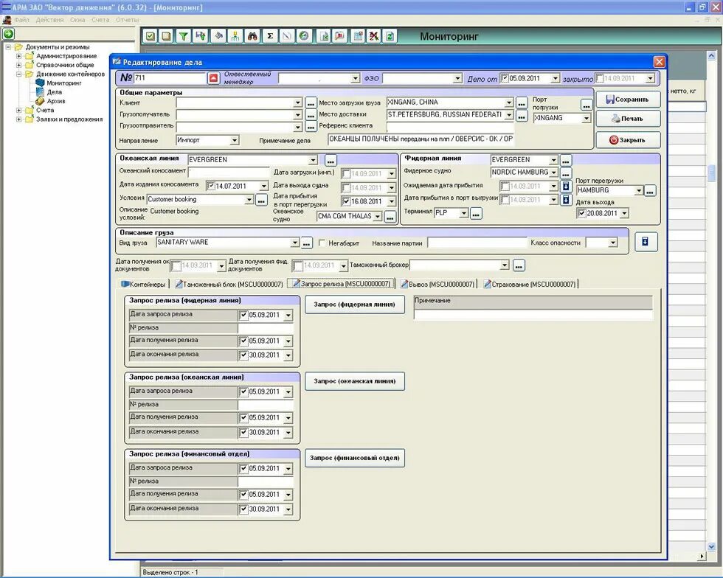Toggle Дата выхода 20.08.2011 checkbox

coord(581,213)
